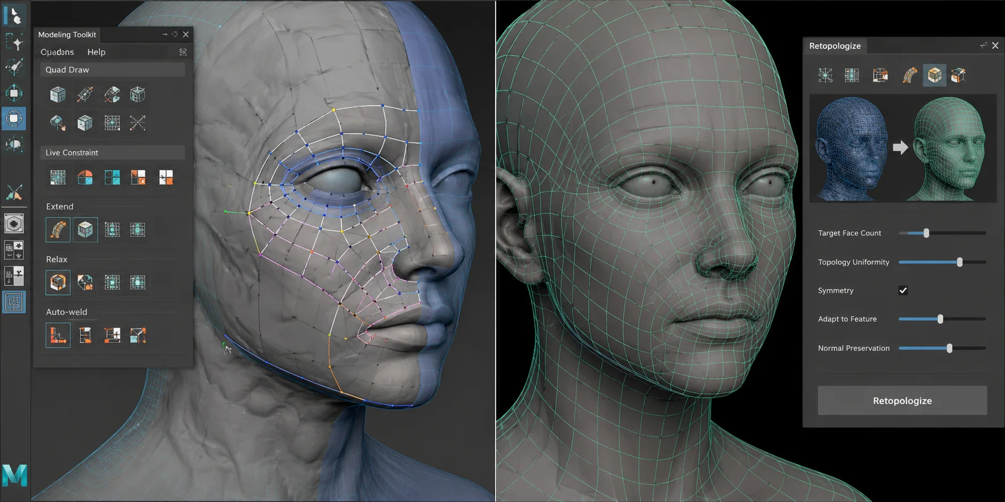Screen dimensions: 1005x502
Task: Click the 'Modeling Toolkit' panel title
Action: click(67, 35)
